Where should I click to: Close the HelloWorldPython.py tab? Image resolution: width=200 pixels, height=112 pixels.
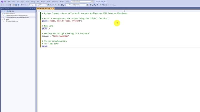pyautogui.click(x=53, y=9)
